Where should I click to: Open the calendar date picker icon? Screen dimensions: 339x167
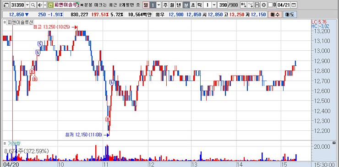click(293, 5)
